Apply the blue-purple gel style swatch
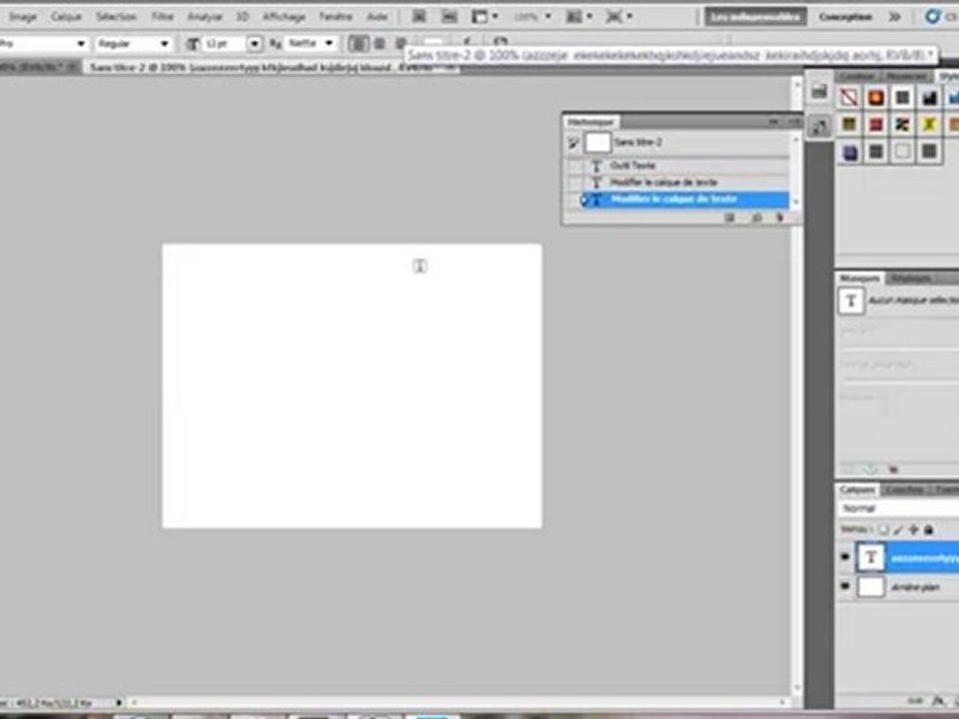Screen dimensions: 959x719 coord(849,152)
